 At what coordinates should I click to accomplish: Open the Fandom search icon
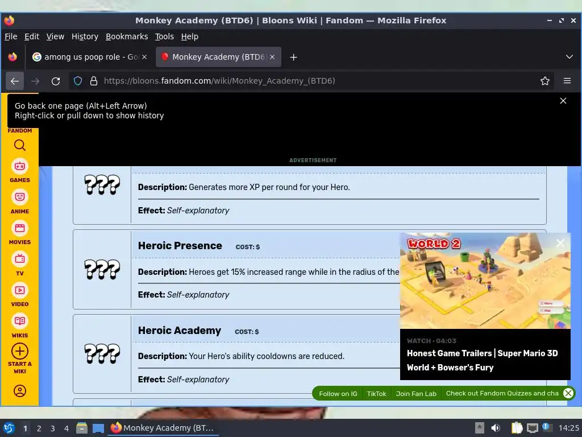(x=20, y=145)
